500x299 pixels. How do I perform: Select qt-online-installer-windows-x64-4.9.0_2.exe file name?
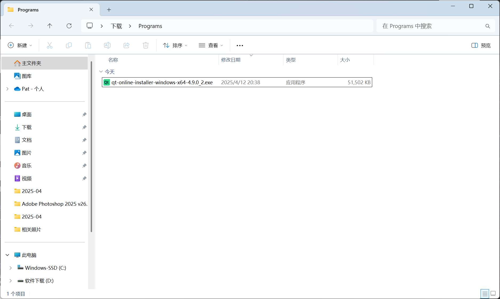[162, 82]
